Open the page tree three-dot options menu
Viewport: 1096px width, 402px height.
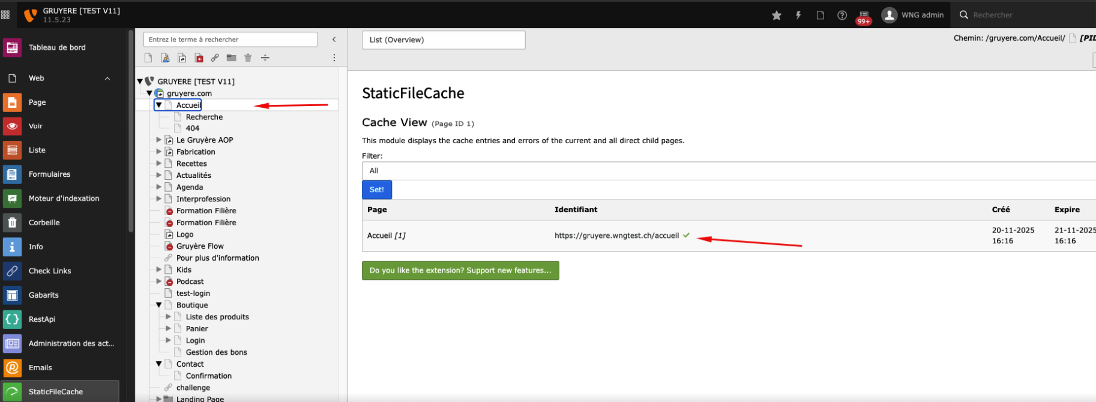(x=334, y=58)
